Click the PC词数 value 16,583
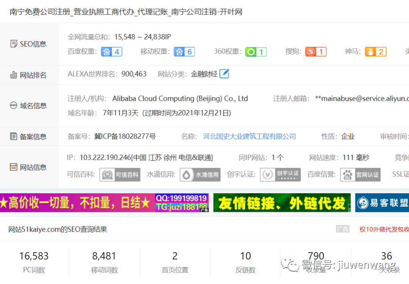This screenshot has width=409, height=284. pos(34,256)
